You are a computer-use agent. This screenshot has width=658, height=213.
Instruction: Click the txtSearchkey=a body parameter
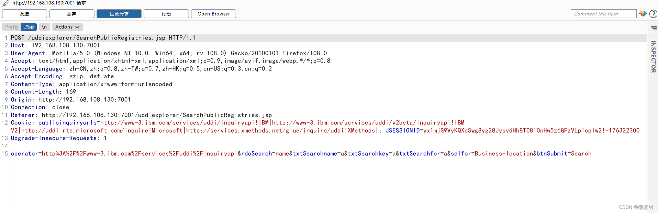coord(371,154)
